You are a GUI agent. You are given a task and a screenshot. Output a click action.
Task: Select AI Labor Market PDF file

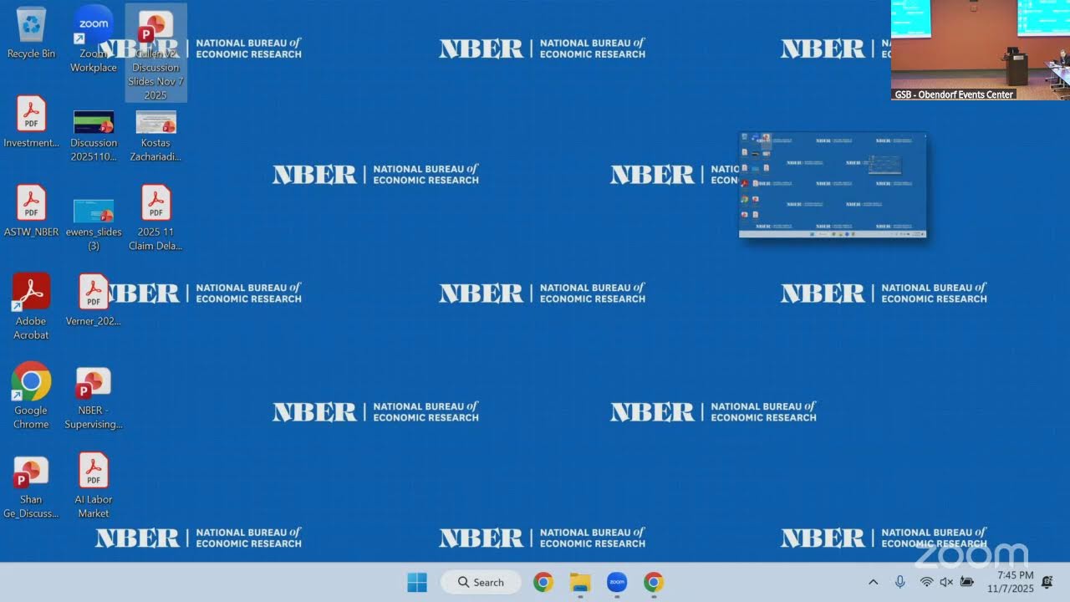click(x=94, y=485)
